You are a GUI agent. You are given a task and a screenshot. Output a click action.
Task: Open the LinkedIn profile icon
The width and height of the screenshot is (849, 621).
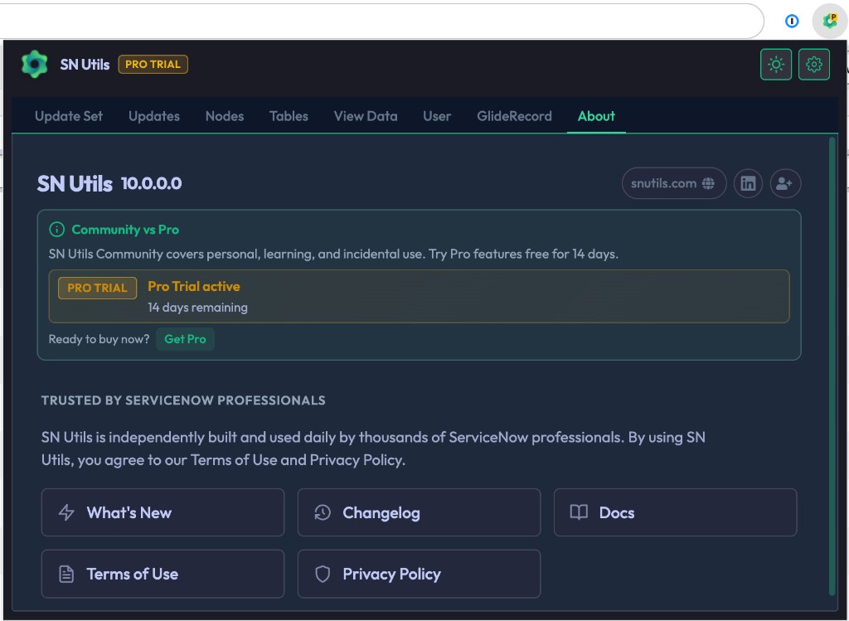[x=748, y=183]
